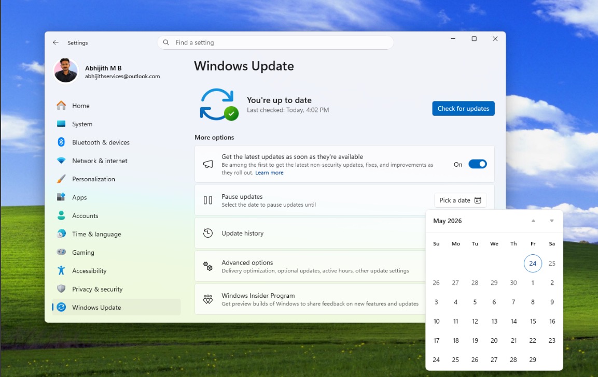Click the Gaming controller icon
Image resolution: width=598 pixels, height=377 pixels.
coord(61,252)
